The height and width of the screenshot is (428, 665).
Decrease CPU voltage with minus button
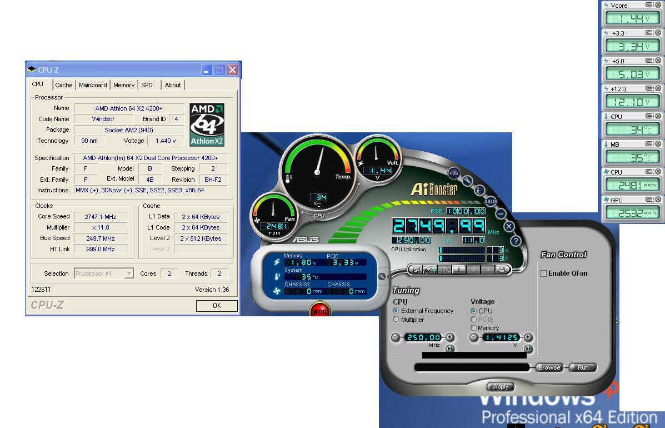tap(474, 337)
